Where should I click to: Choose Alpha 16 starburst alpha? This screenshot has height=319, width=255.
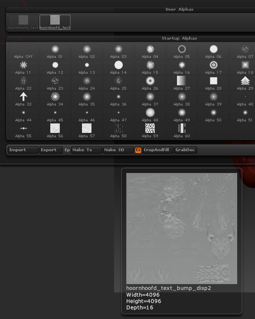click(182, 67)
